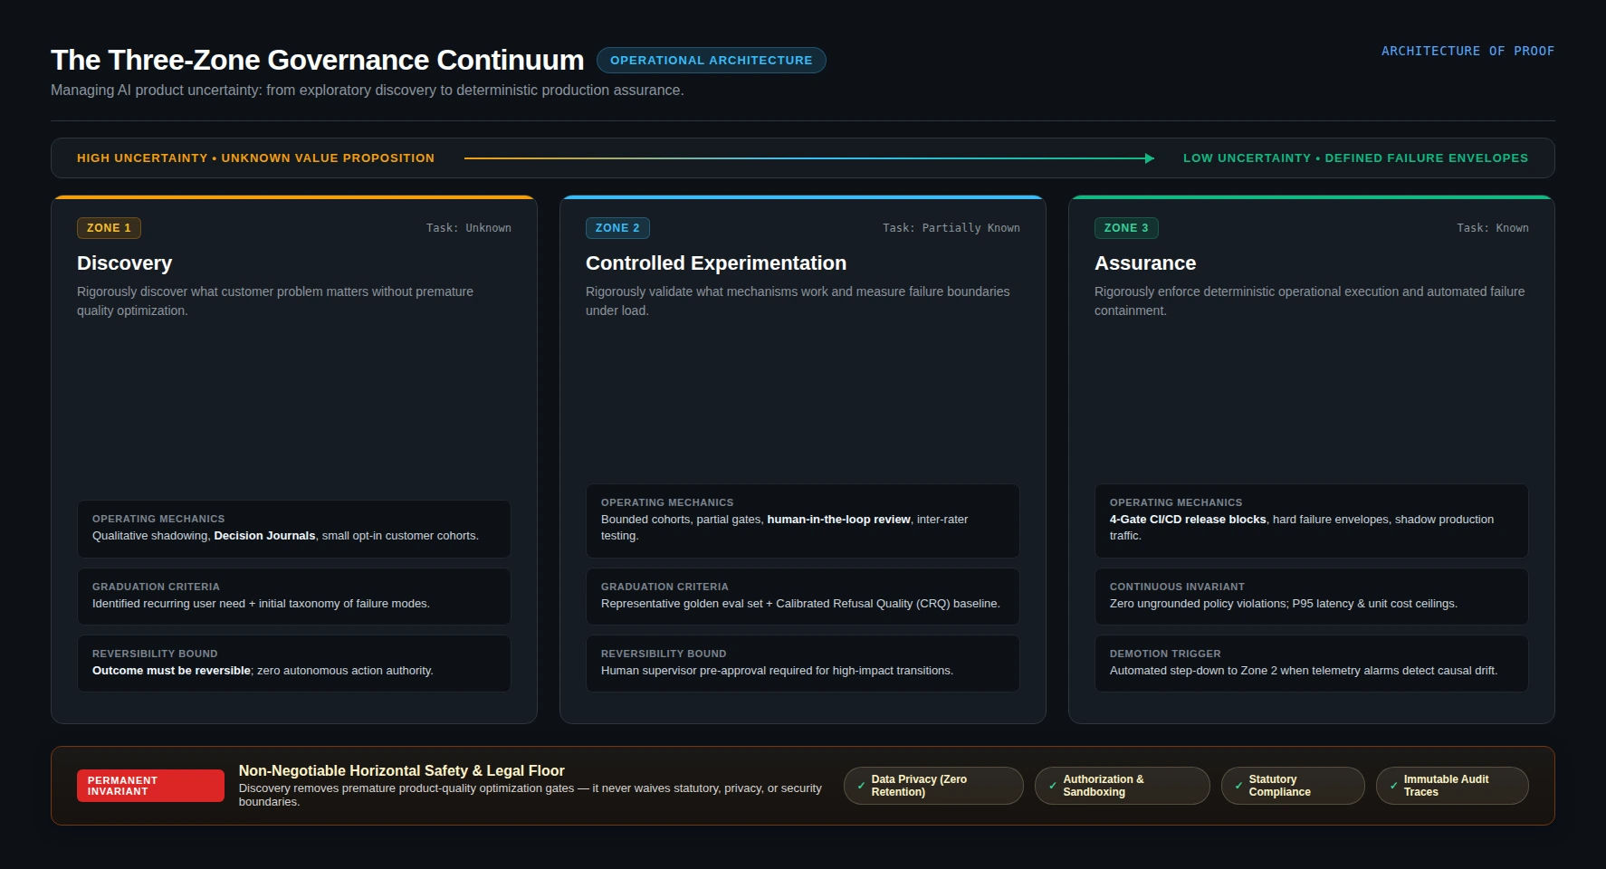Click the Authorization & Sandboxing chip

pos(1122,786)
